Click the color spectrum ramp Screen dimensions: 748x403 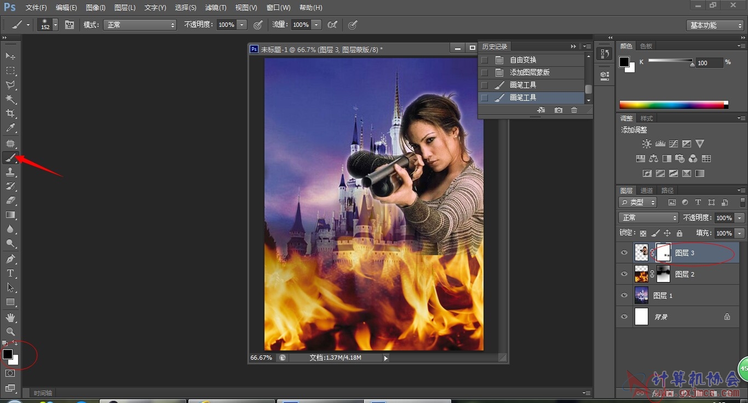[674, 105]
